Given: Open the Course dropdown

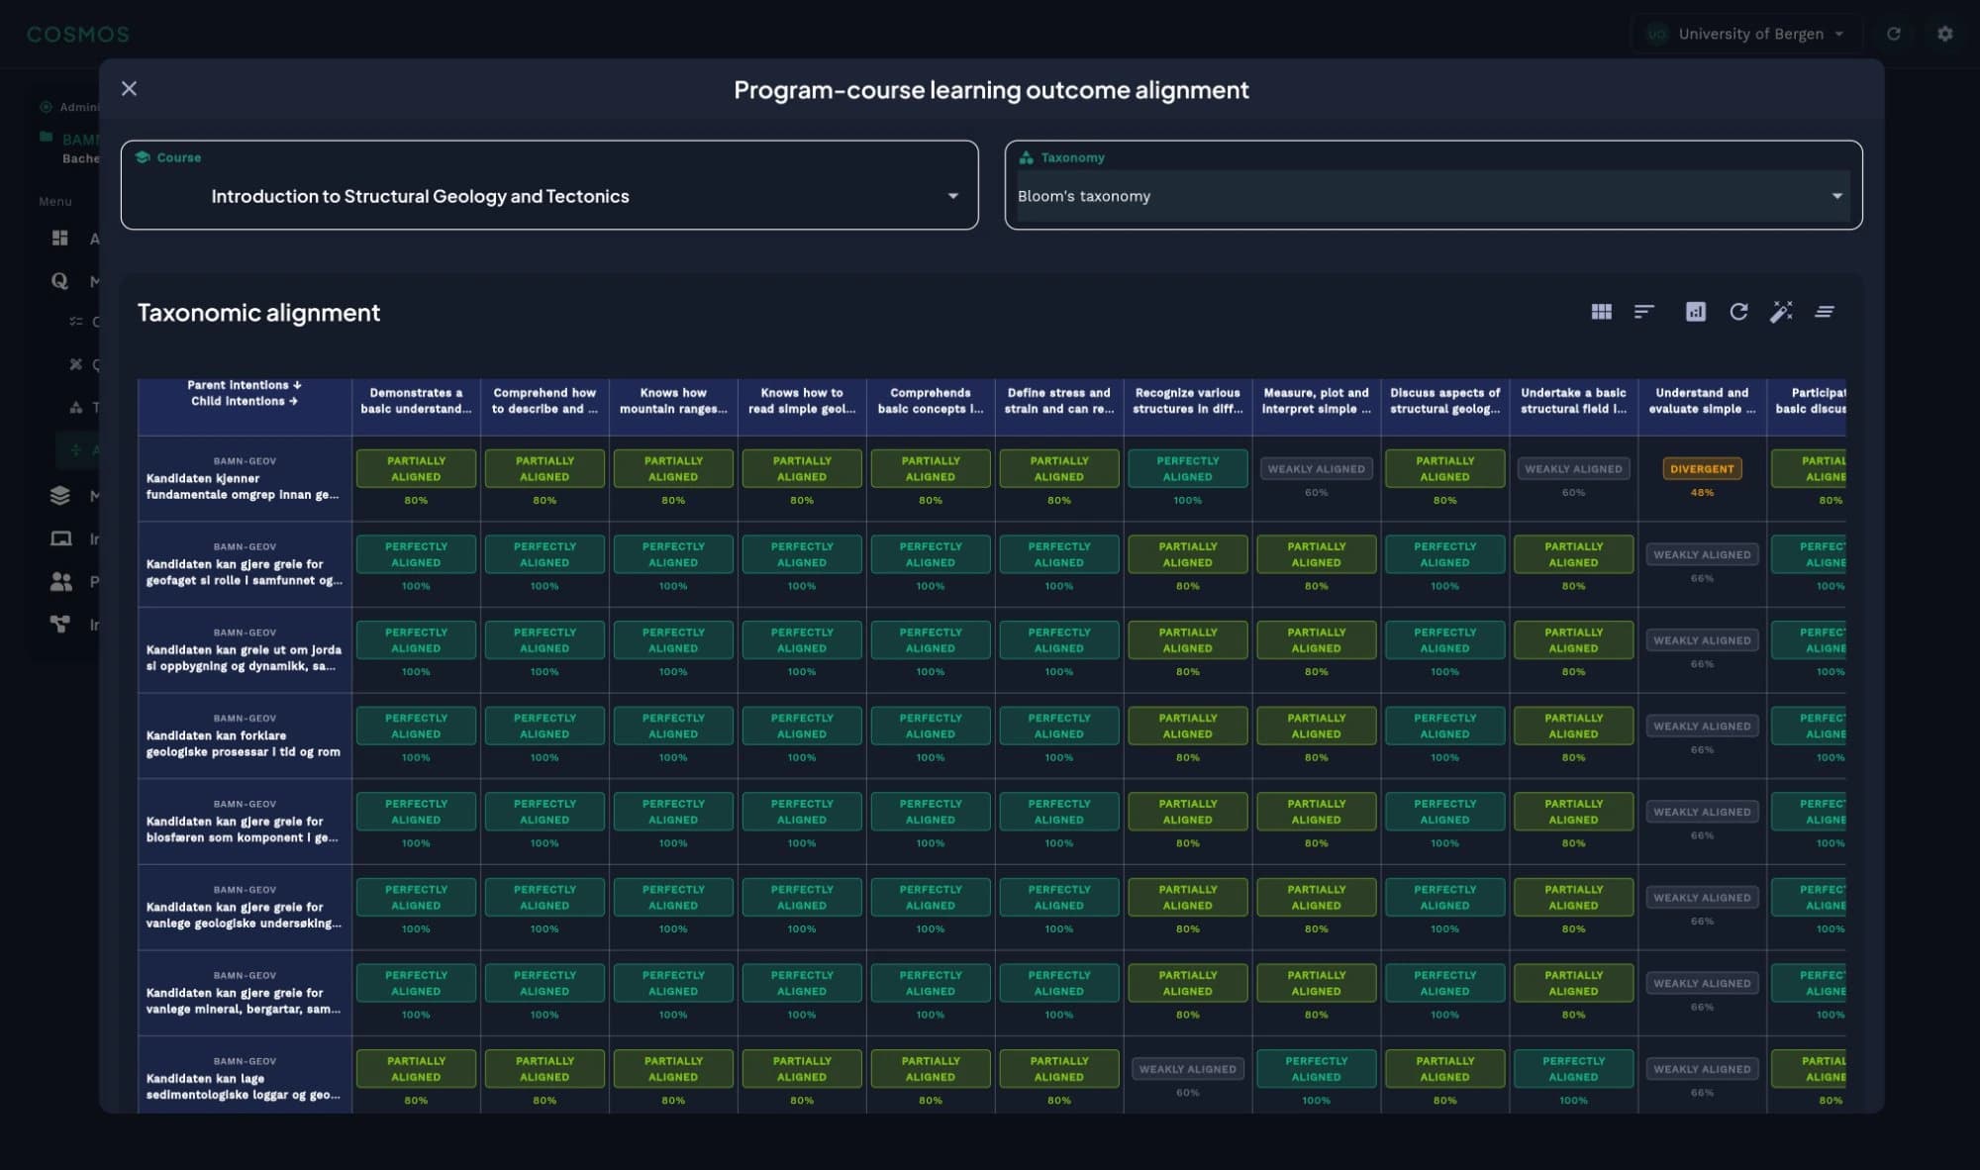Looking at the screenshot, I should tap(549, 196).
